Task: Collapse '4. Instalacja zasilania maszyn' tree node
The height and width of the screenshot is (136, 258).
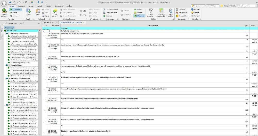Action: click(x=5, y=105)
